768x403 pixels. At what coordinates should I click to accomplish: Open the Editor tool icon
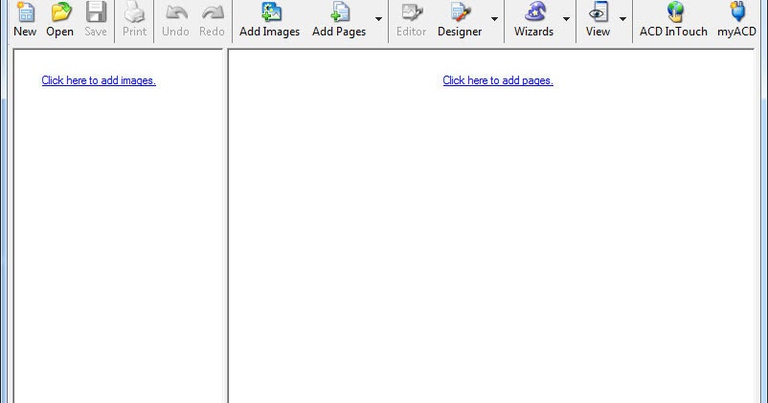[x=412, y=11]
